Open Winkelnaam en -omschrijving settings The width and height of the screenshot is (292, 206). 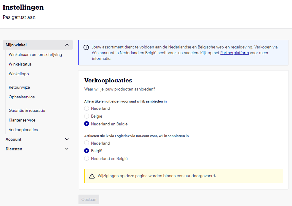pos(35,54)
